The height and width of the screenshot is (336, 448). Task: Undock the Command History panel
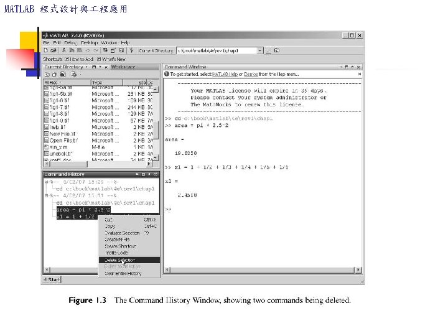(149, 174)
